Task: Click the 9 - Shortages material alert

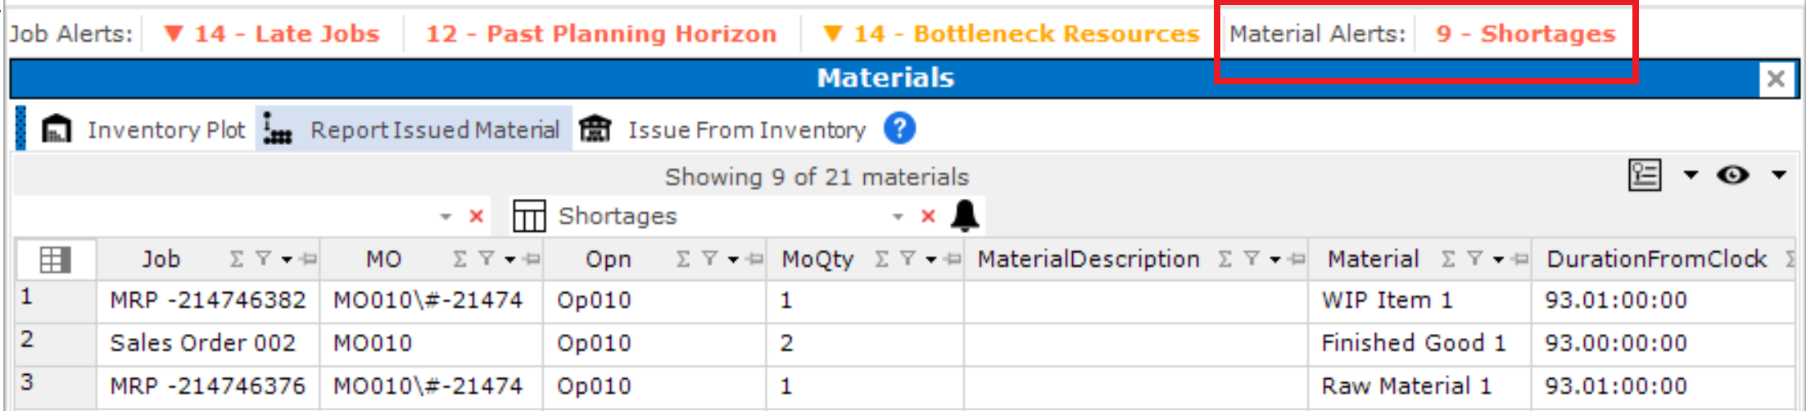Action: (1526, 34)
